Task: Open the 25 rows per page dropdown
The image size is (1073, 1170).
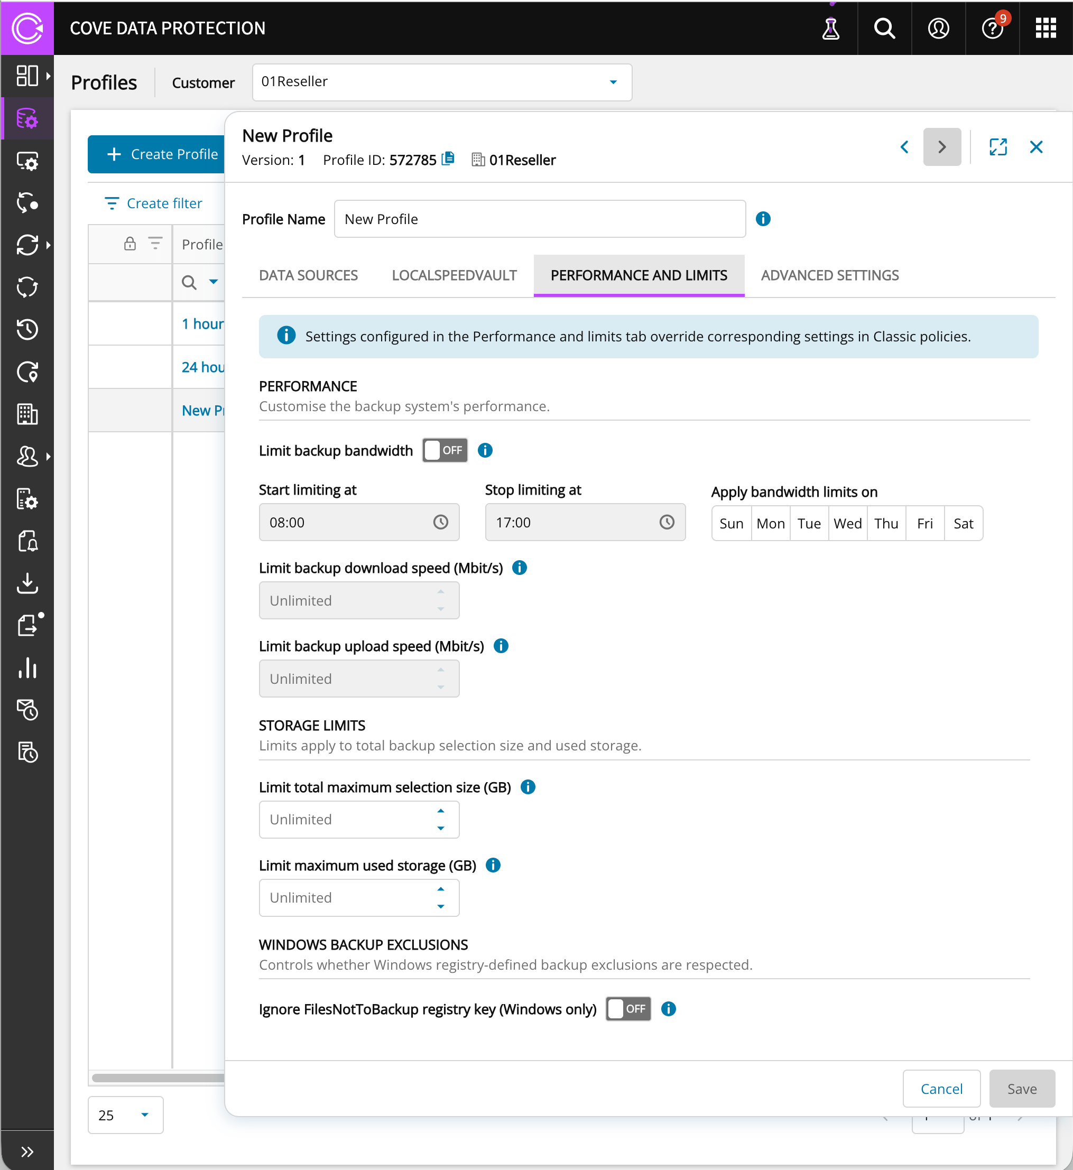Action: 125,1115
